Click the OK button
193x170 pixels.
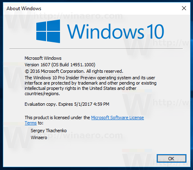point(171,158)
